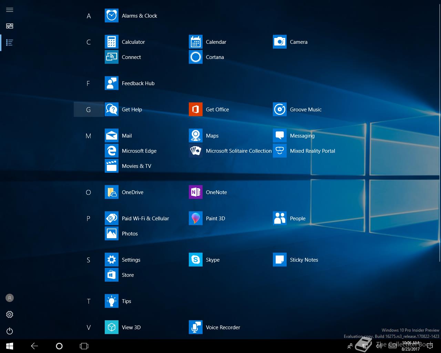This screenshot has height=353, width=441.
Task: Open Paid Wi-Fi & Cellular icon
Action: click(x=111, y=218)
